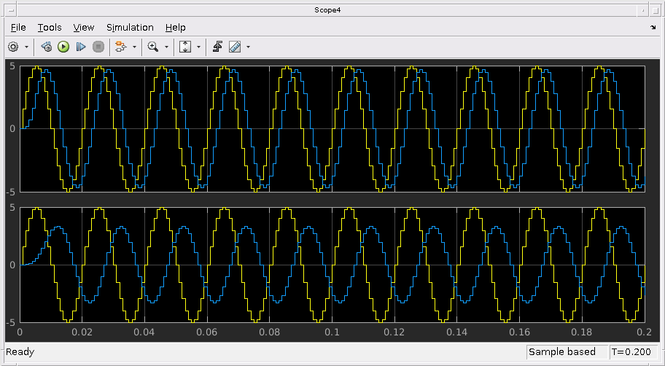Toggle the Cursor Measurements ruler icon
Screen dimensions: 665x366
235,47
